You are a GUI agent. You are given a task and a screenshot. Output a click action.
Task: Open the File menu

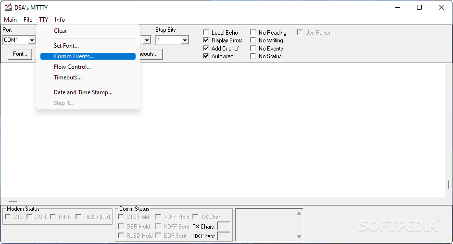click(28, 20)
